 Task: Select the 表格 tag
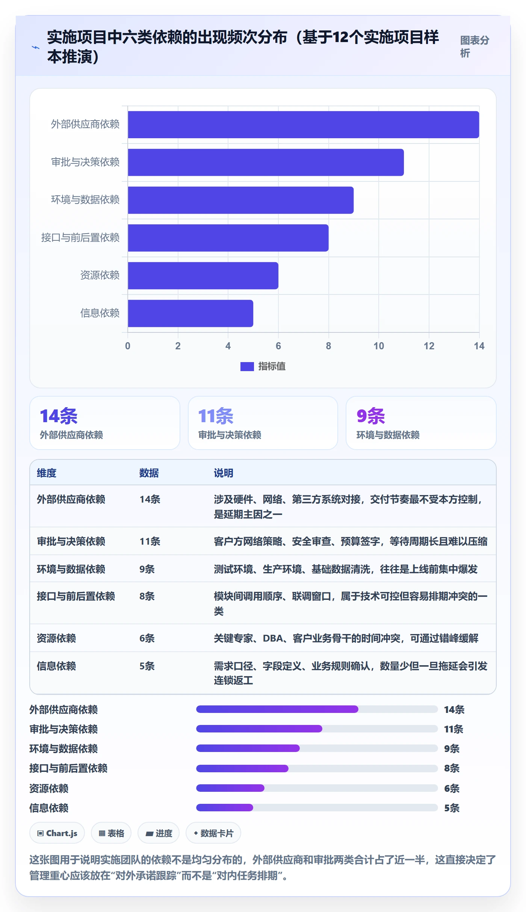coord(111,833)
